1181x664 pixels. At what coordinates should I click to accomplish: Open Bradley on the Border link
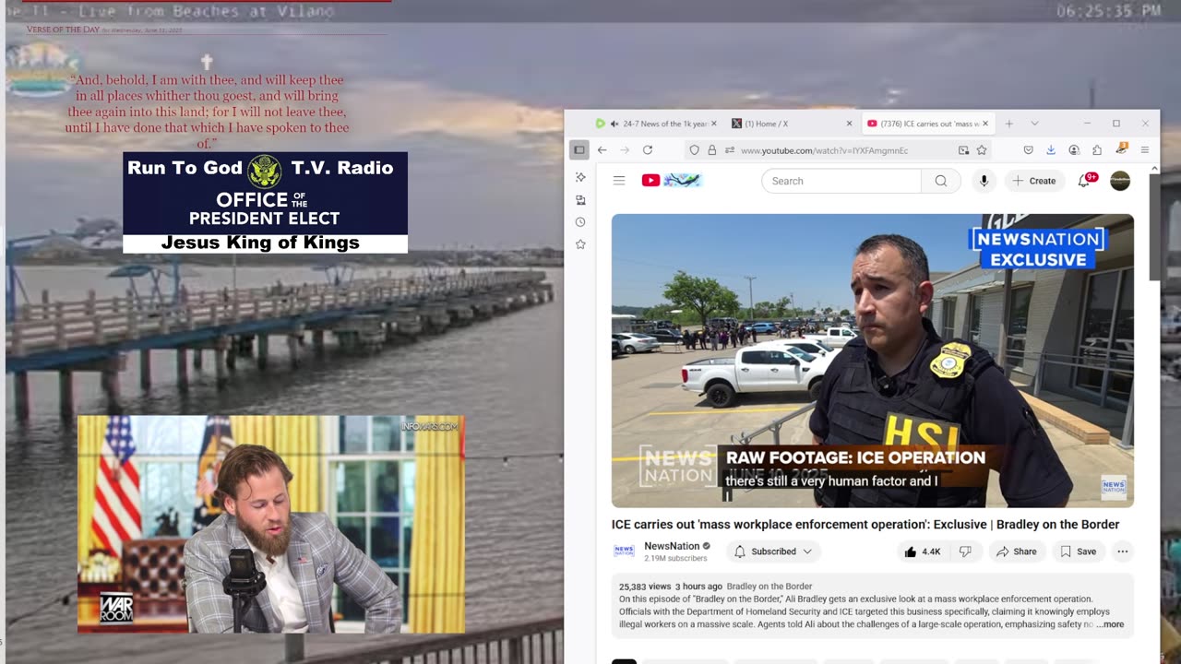[x=769, y=587]
